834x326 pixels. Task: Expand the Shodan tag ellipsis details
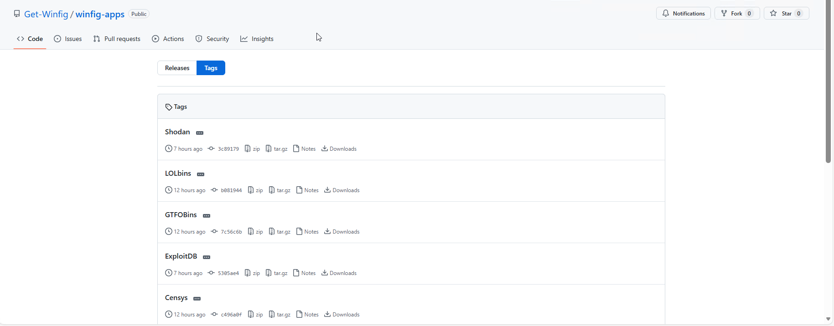pyautogui.click(x=200, y=133)
